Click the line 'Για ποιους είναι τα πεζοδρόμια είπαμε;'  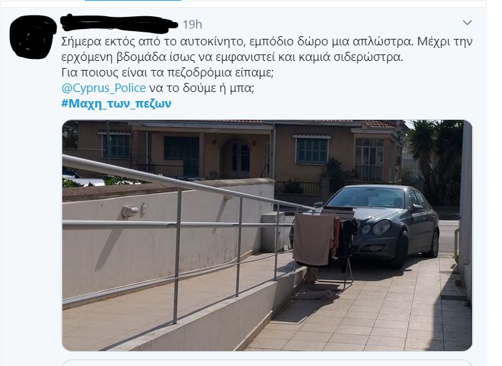[x=167, y=73]
